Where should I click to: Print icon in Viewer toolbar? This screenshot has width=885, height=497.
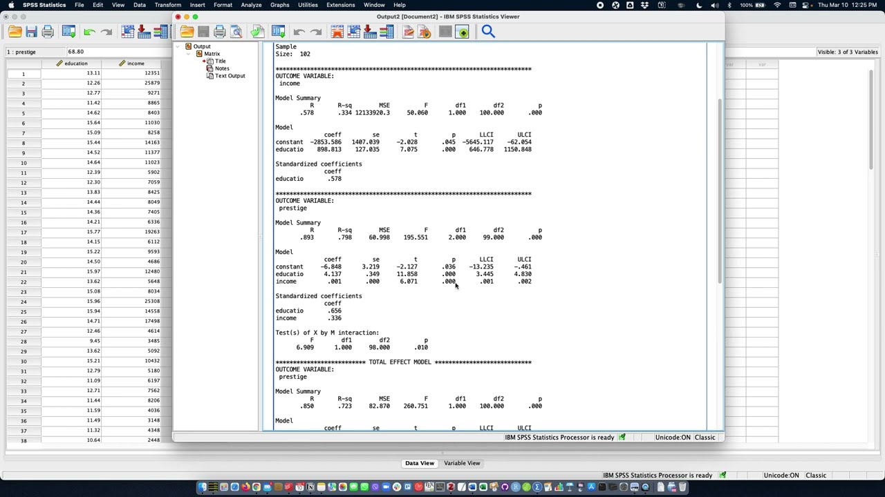220,32
